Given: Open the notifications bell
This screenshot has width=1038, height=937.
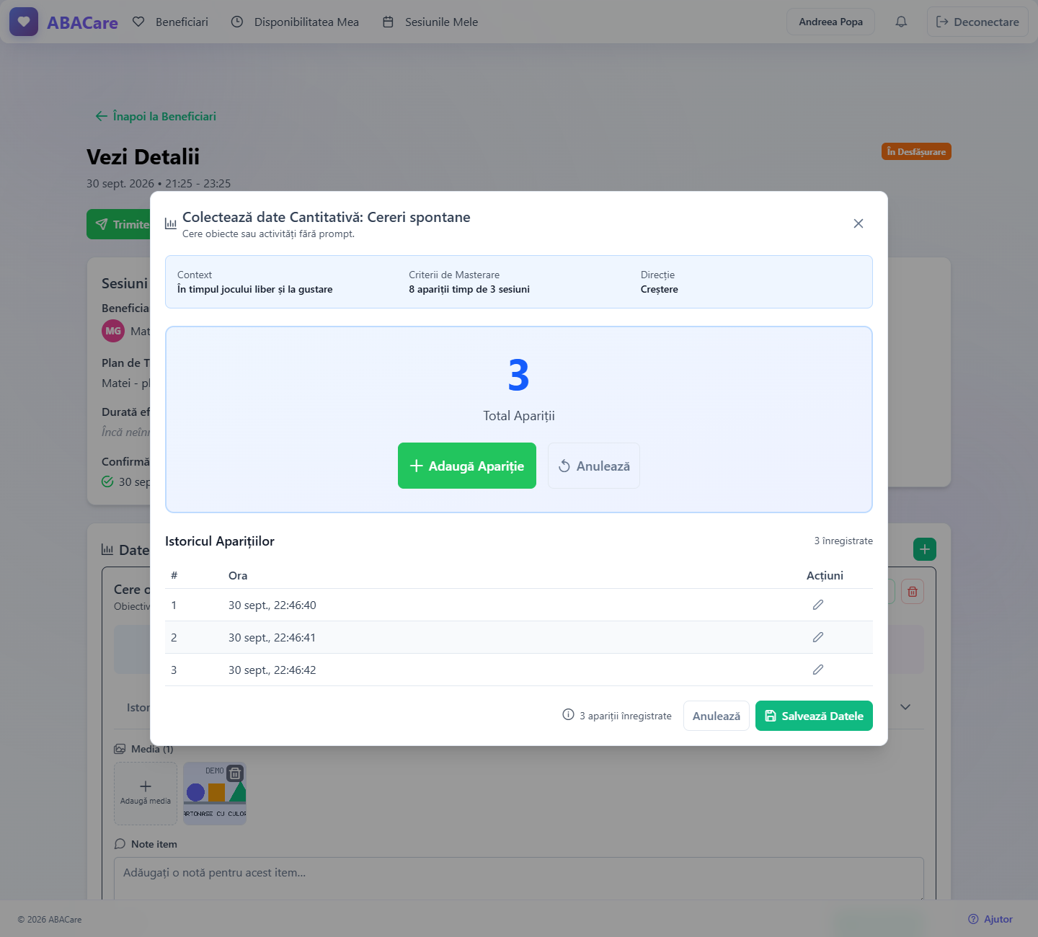Looking at the screenshot, I should coord(901,22).
